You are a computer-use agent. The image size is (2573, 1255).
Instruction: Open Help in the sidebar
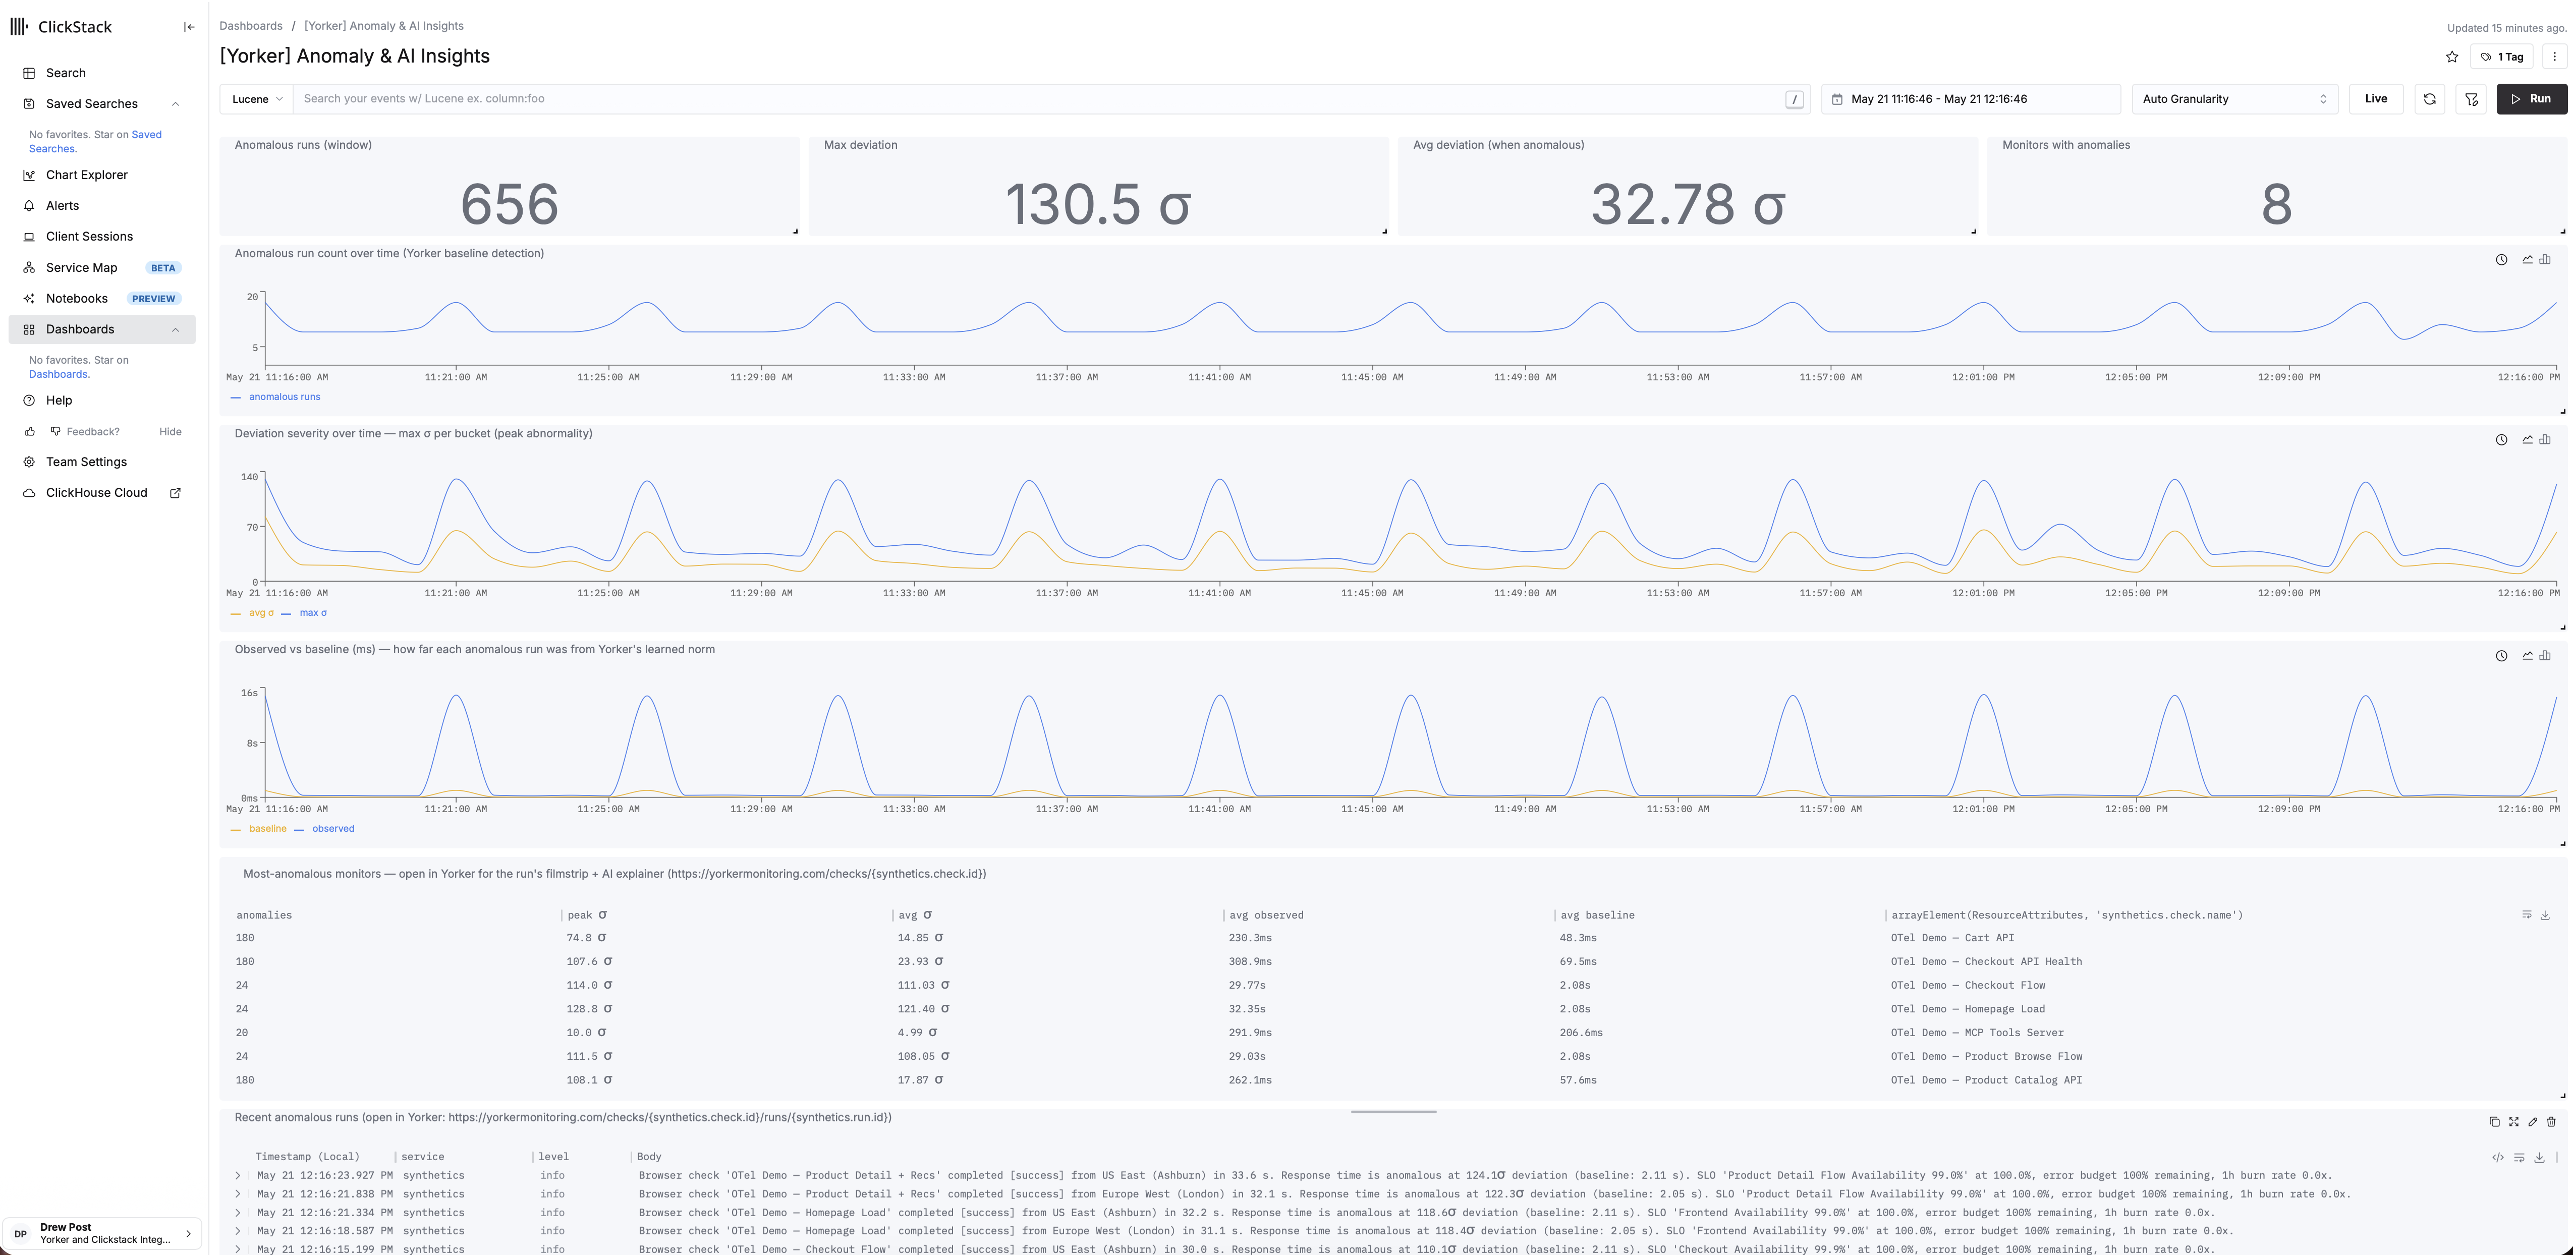coord(102,401)
